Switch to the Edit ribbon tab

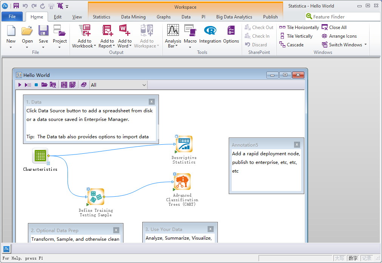tap(58, 17)
